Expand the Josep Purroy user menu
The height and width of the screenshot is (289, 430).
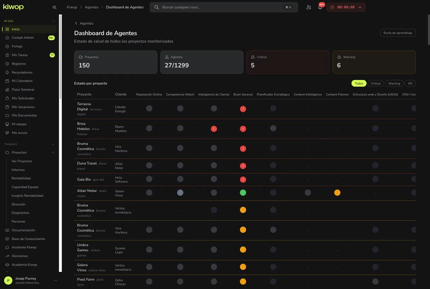pos(55,281)
